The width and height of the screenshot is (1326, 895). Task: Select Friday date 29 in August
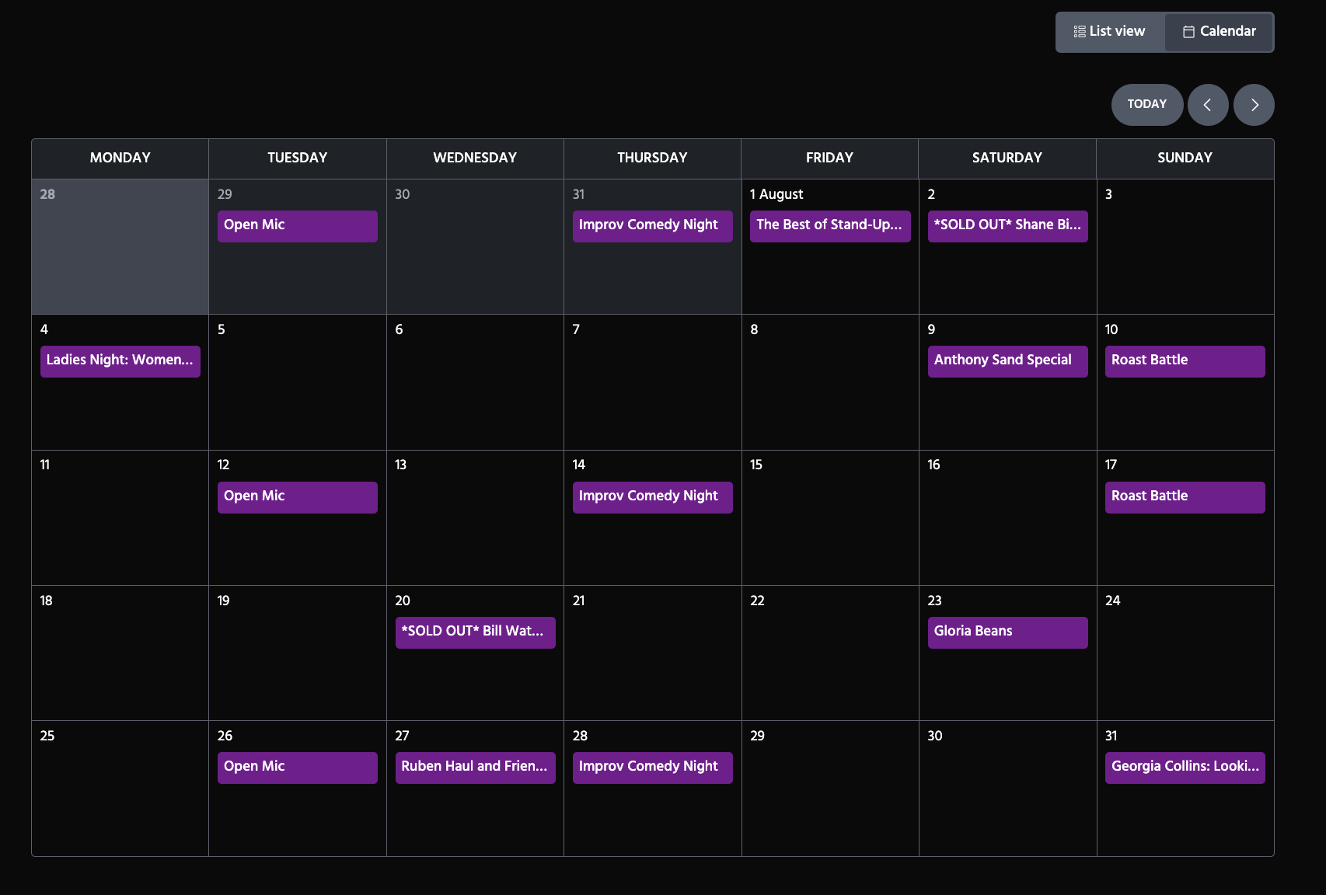[x=830, y=789]
